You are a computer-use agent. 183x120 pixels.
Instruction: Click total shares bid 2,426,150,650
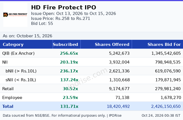click(166, 106)
